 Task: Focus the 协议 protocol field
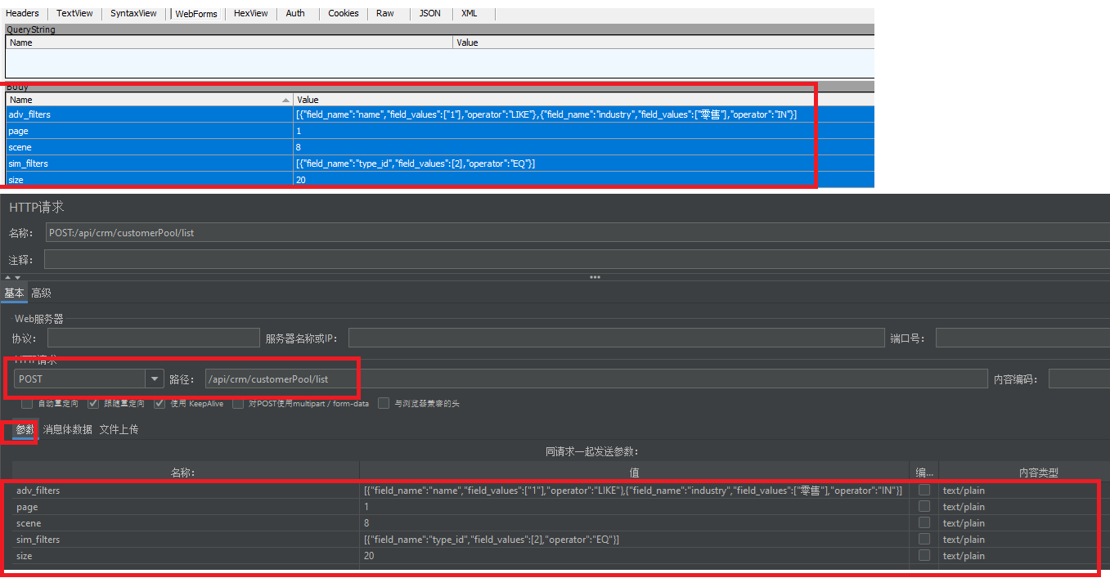(153, 338)
